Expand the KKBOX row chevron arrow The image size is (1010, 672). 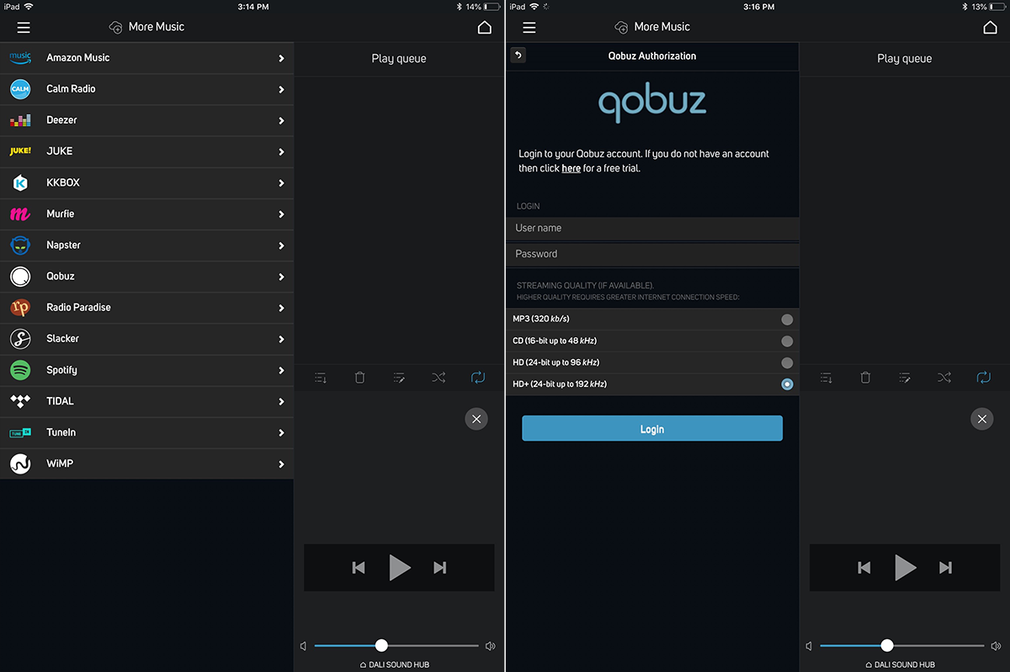pyautogui.click(x=281, y=183)
